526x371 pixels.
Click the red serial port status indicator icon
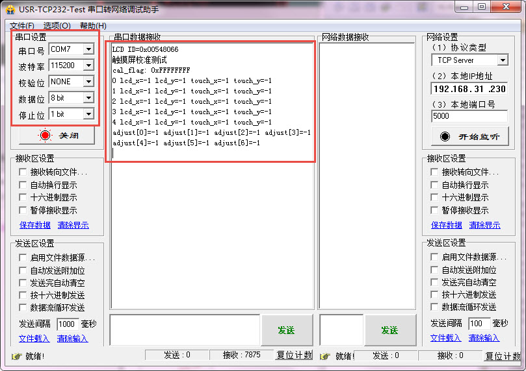pos(46,136)
